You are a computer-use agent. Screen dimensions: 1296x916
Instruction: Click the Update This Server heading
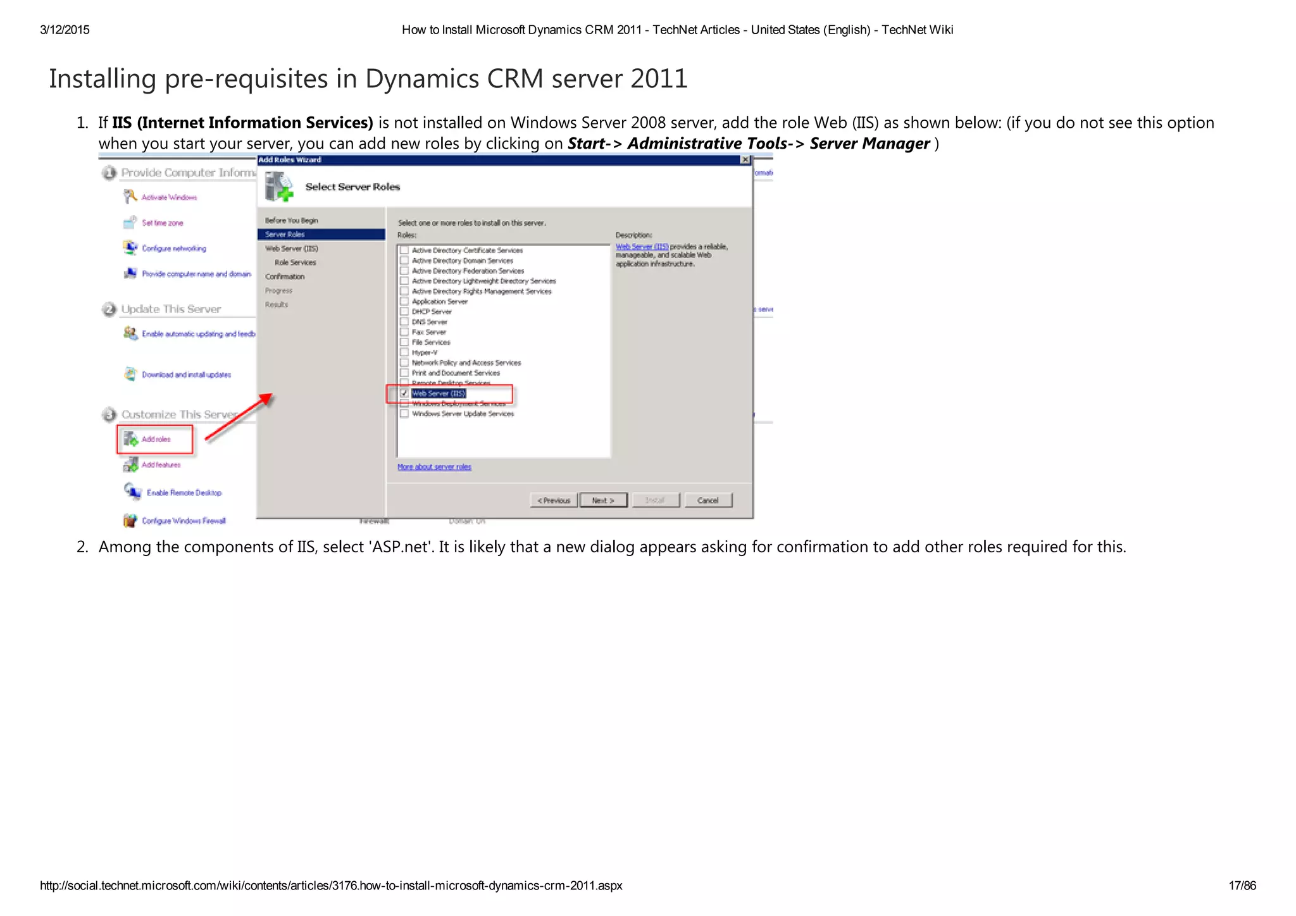click(171, 309)
